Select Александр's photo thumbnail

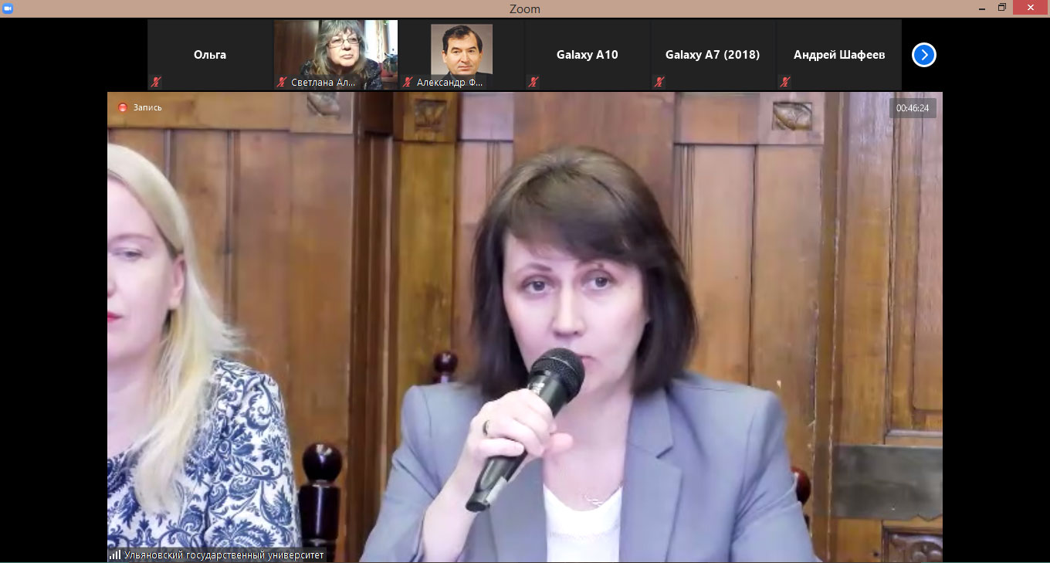[x=462, y=55]
